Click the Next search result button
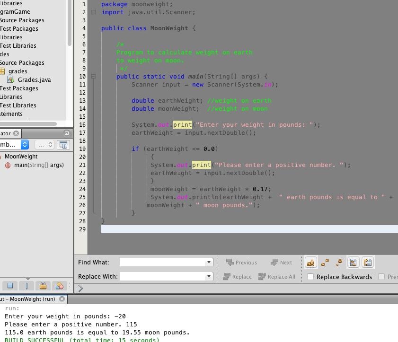The image size is (398, 342). coord(281,263)
